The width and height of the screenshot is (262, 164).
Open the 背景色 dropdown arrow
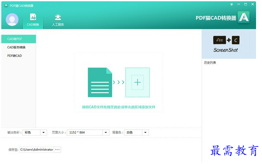pos(145,133)
